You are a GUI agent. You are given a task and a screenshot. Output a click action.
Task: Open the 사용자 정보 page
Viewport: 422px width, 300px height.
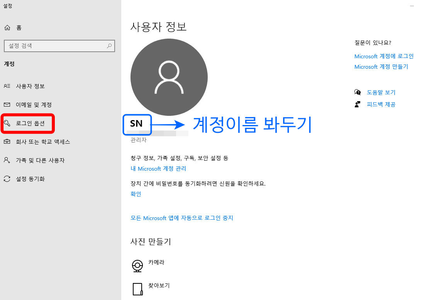click(x=30, y=86)
